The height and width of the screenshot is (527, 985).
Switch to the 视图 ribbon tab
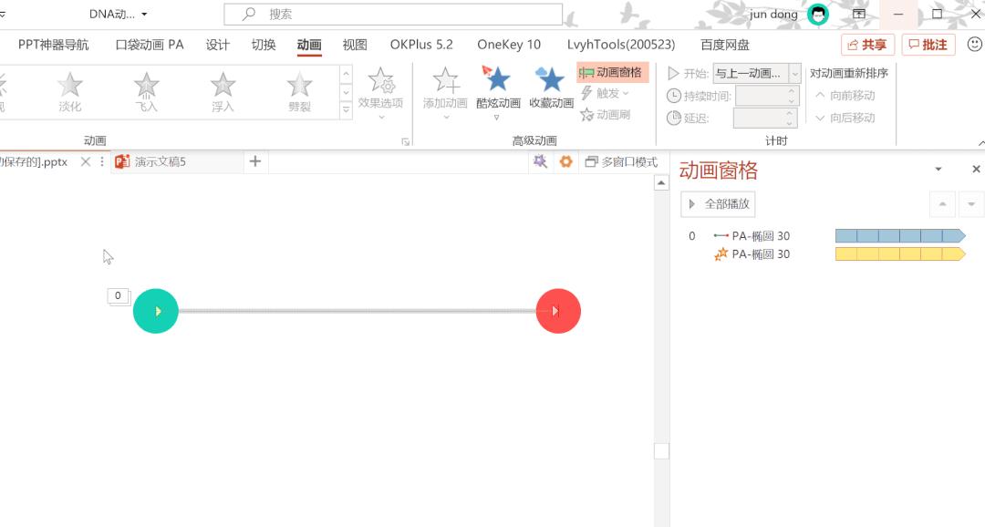pyautogui.click(x=356, y=44)
